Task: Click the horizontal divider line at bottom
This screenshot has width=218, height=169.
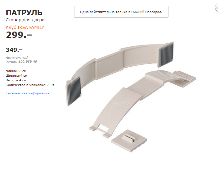Action: click(116, 169)
